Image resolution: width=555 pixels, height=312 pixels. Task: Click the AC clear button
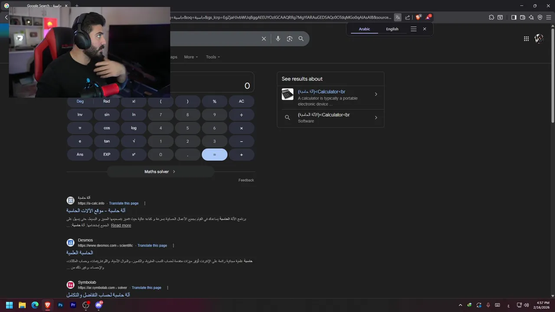(242, 101)
